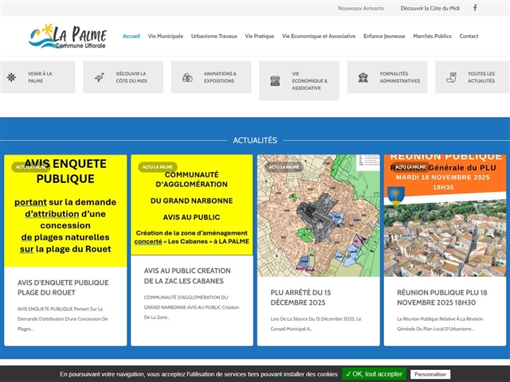Image resolution: width=510 pixels, height=382 pixels.
Task: Click the Toutes les Actualités newspaper icon
Action: tap(451, 77)
